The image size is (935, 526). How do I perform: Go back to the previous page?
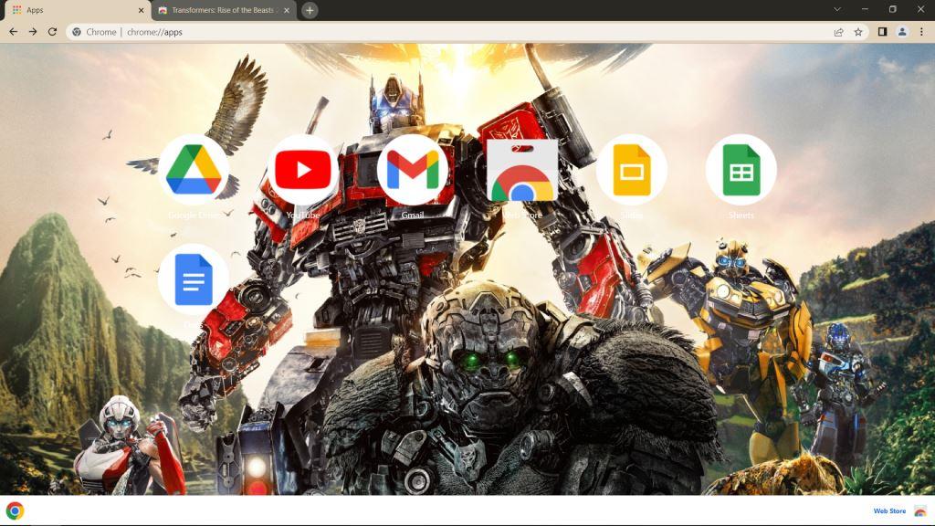(x=13, y=32)
